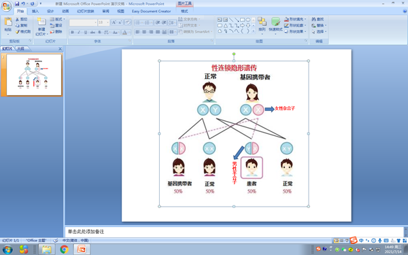Insert a text box from shapes gallery
Viewport: 408px width, 255px height.
220,20
